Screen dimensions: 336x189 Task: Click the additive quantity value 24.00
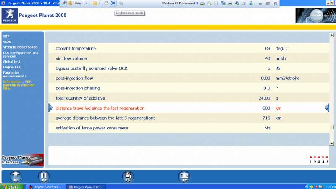(265, 98)
